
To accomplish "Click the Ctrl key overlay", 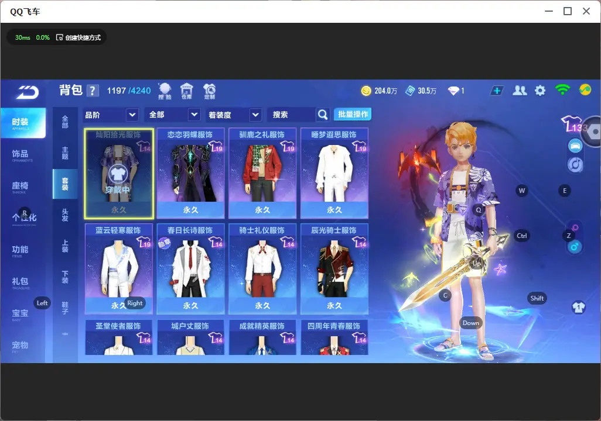I will pos(522,236).
